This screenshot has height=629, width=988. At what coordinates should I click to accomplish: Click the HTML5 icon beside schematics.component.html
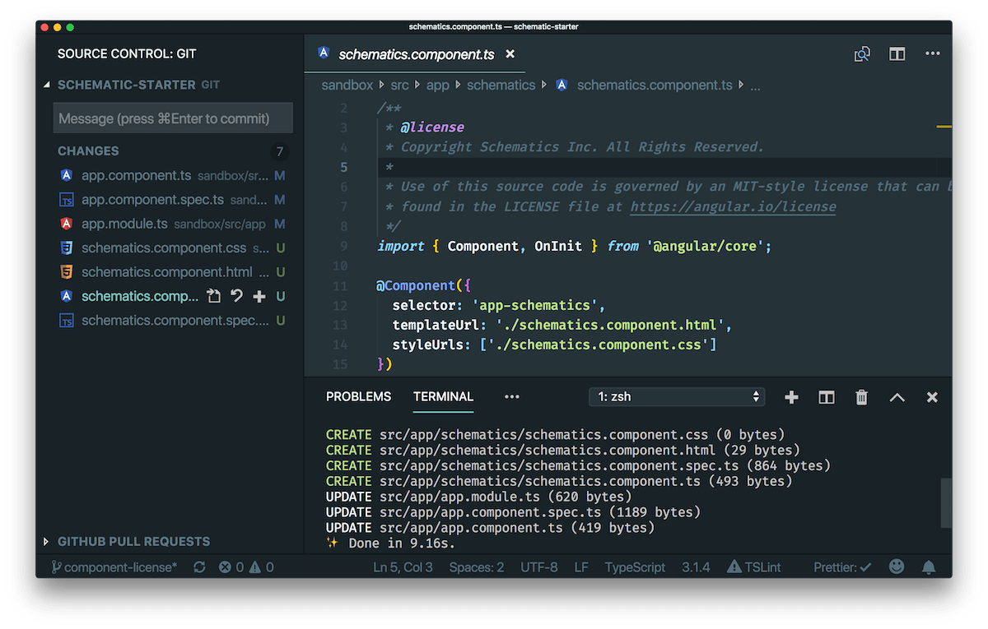click(67, 272)
